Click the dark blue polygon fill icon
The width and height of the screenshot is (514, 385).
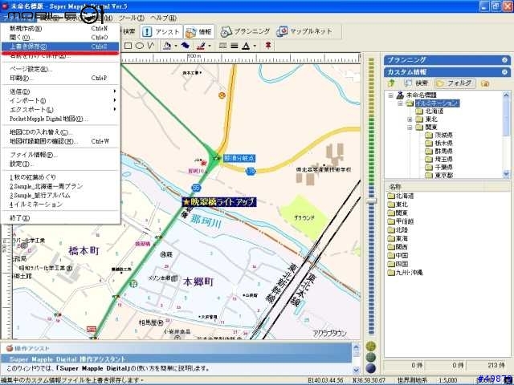186,46
